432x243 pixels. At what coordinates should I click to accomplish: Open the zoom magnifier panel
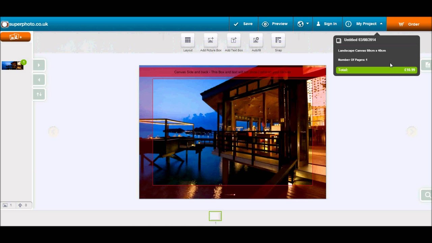pyautogui.click(x=427, y=195)
